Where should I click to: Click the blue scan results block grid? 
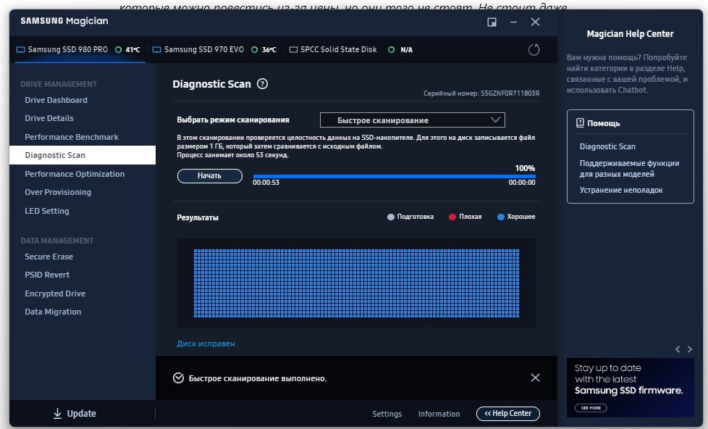click(x=356, y=283)
